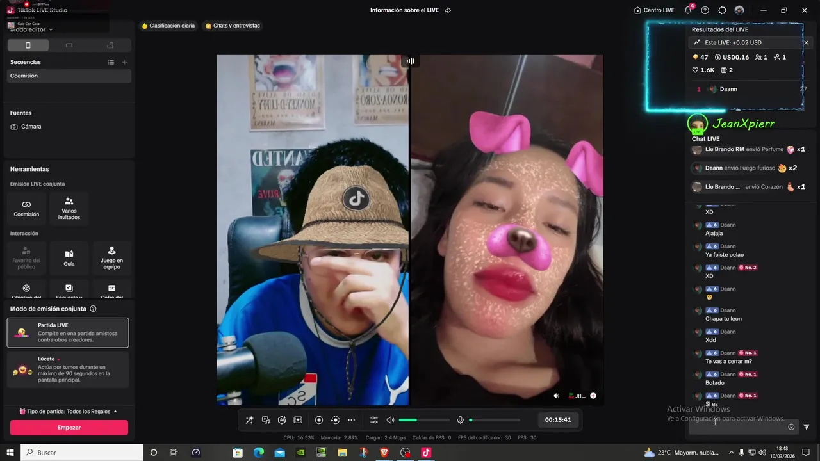The width and height of the screenshot is (820, 461).
Task: Open the TikTok LIVE Studio taskbar icon
Action: pyautogui.click(x=426, y=453)
